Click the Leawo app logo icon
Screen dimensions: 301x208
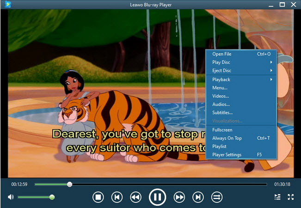pos(6,5)
